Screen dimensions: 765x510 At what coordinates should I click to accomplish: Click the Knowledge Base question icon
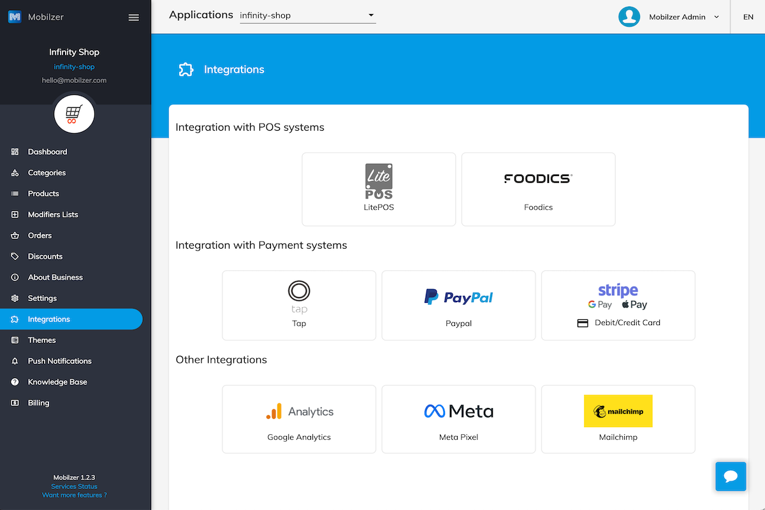coord(15,382)
